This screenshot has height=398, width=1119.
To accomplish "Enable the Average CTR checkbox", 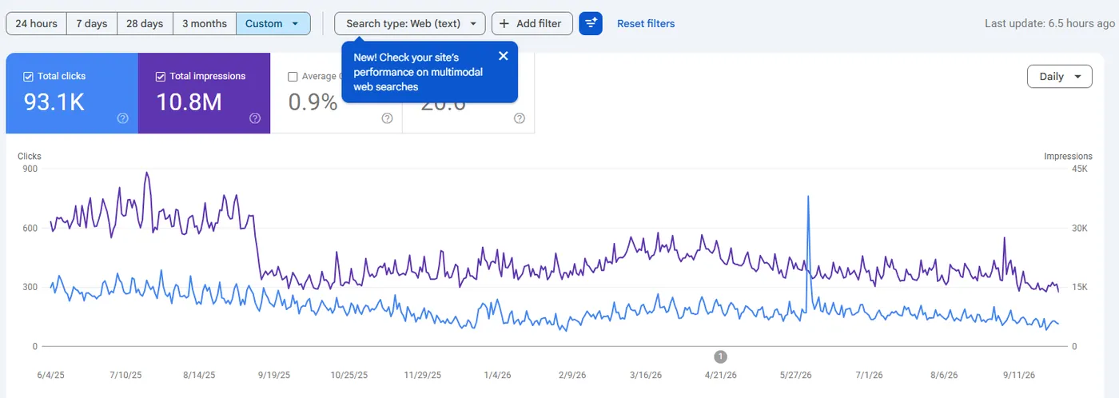I will [293, 76].
